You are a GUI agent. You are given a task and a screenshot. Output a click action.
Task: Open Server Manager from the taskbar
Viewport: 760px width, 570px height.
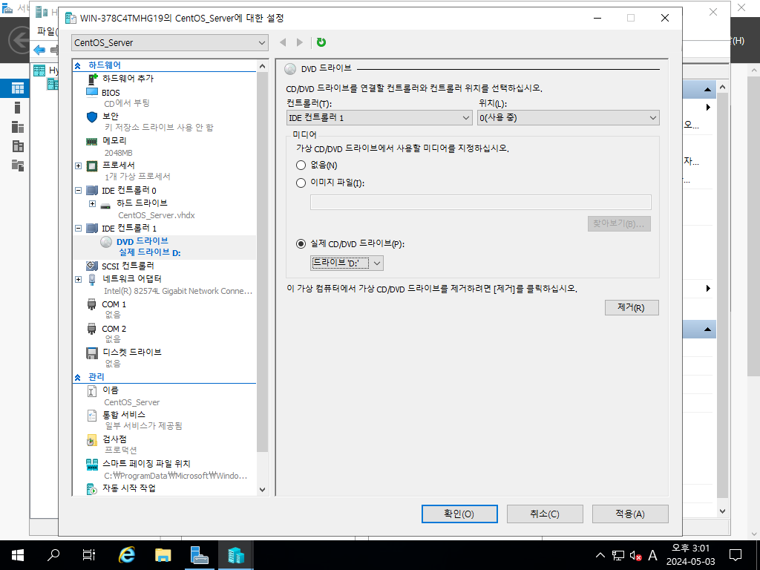pyautogui.click(x=199, y=555)
